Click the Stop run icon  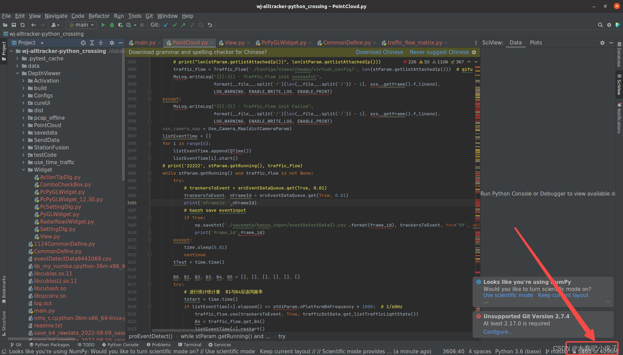[142, 25]
